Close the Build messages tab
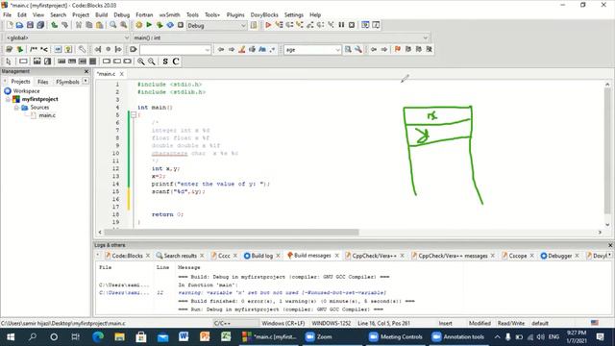 pos(337,256)
